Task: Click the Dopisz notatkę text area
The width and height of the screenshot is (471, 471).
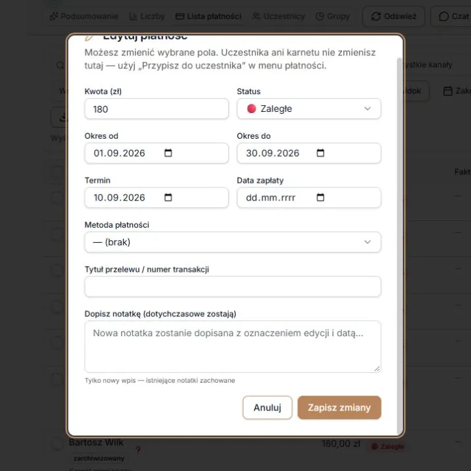Action: click(x=232, y=347)
